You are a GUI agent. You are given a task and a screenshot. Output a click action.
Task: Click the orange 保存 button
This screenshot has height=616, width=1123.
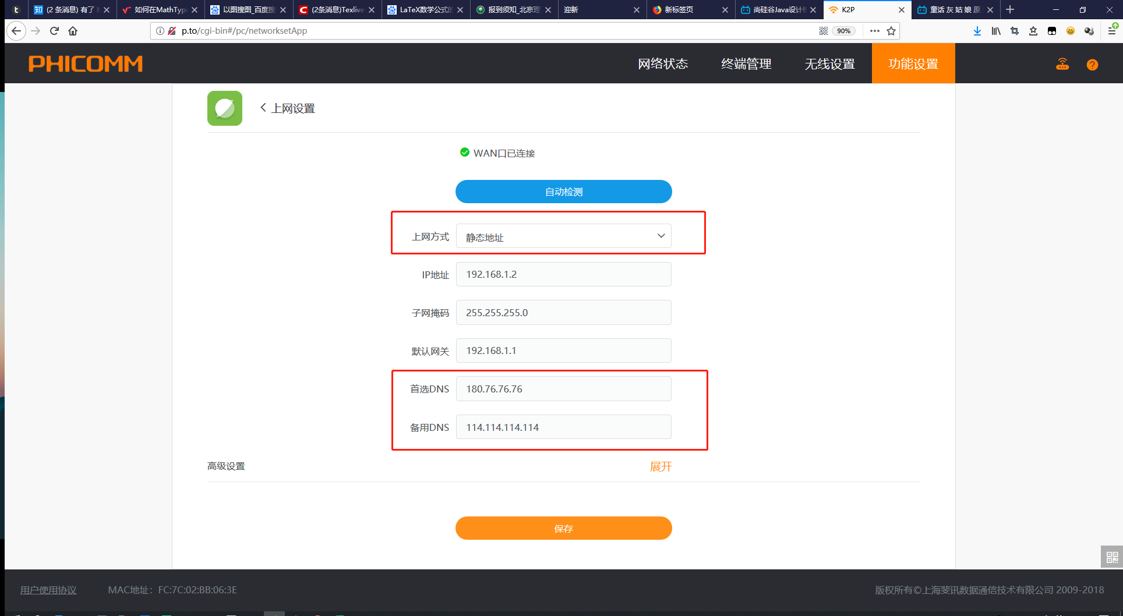click(563, 528)
